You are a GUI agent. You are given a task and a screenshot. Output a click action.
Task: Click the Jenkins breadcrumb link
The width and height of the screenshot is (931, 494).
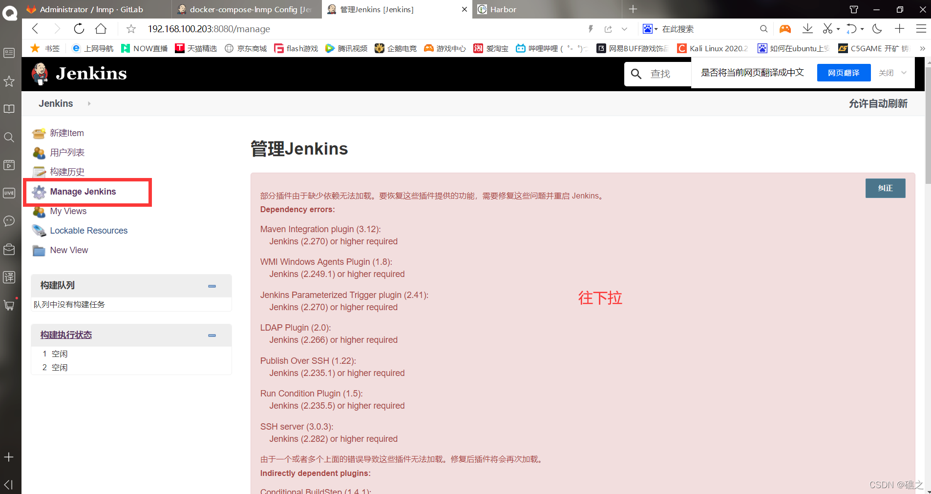tap(56, 103)
